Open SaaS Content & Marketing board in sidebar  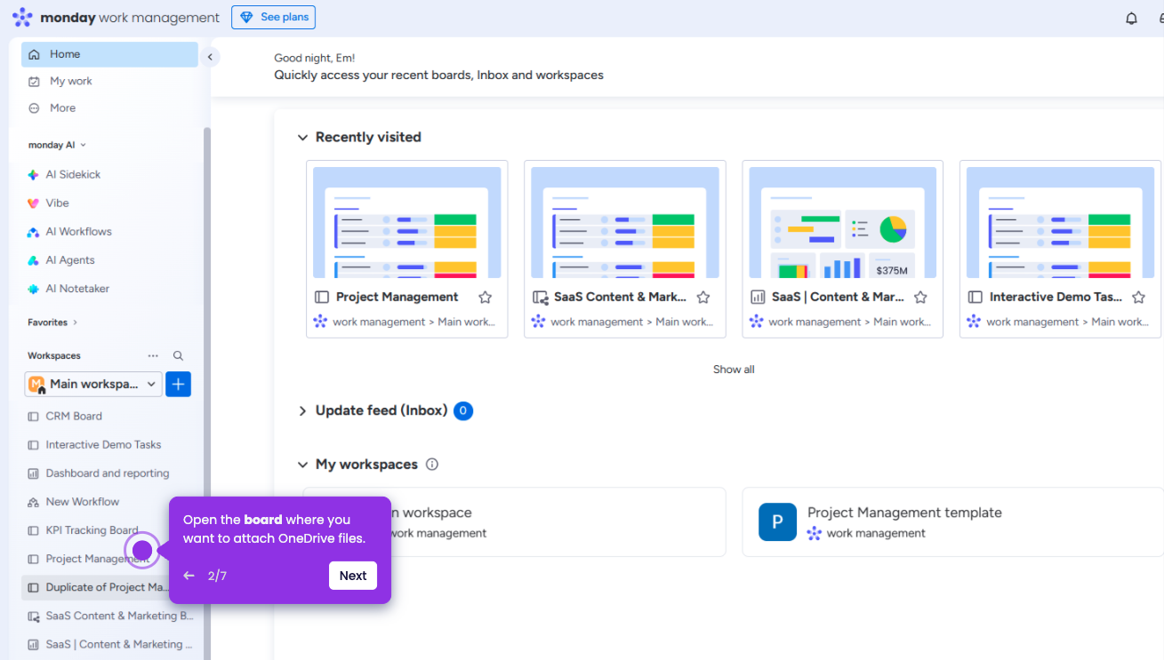pos(109,616)
